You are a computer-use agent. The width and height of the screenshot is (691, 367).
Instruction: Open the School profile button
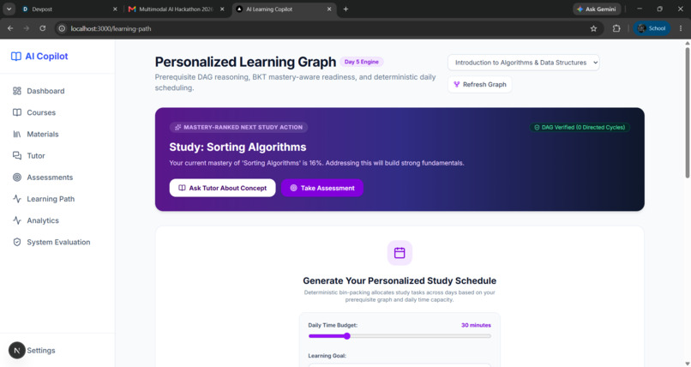pos(652,28)
